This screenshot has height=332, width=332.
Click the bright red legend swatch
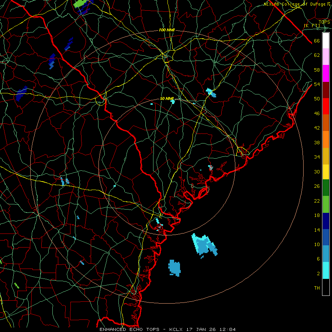[326, 106]
